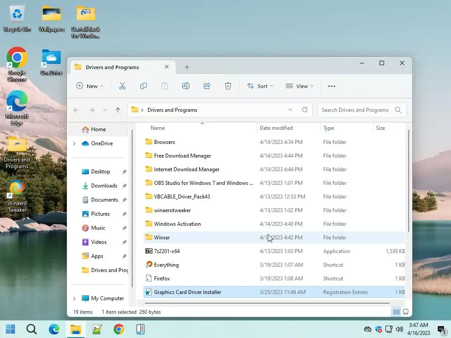Select Startallblack for Windows desktop folder
This screenshot has height=338, width=451.
click(x=85, y=22)
